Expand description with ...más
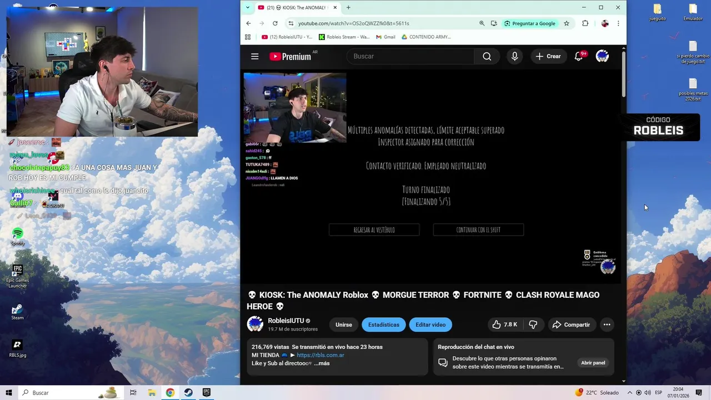The image size is (711, 400). [322, 363]
